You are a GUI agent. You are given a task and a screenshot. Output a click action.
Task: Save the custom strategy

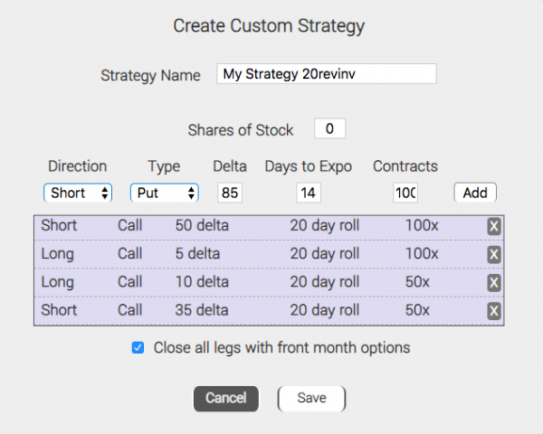[311, 398]
